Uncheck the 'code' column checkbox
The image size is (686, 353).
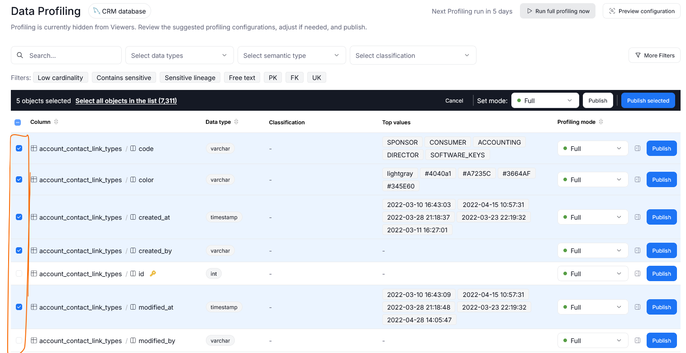(x=19, y=148)
